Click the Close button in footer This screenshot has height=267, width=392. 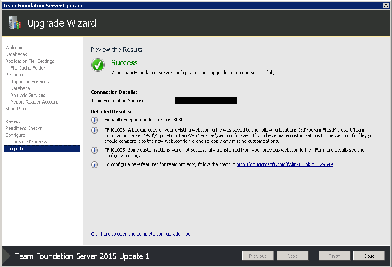[369, 256]
